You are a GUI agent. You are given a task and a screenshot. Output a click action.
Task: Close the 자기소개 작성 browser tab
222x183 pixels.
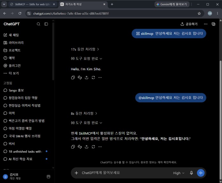104,4
